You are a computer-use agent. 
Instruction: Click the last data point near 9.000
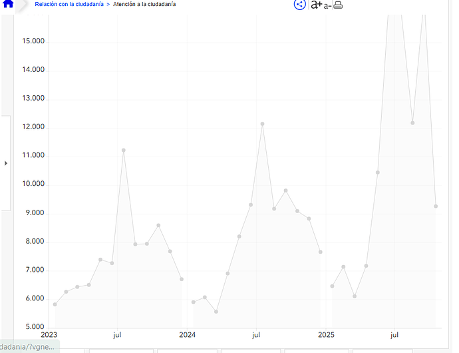pyautogui.click(x=436, y=206)
